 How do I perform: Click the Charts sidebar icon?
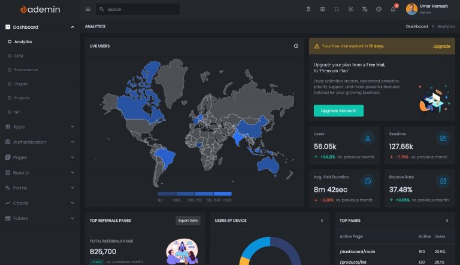pos(8,203)
